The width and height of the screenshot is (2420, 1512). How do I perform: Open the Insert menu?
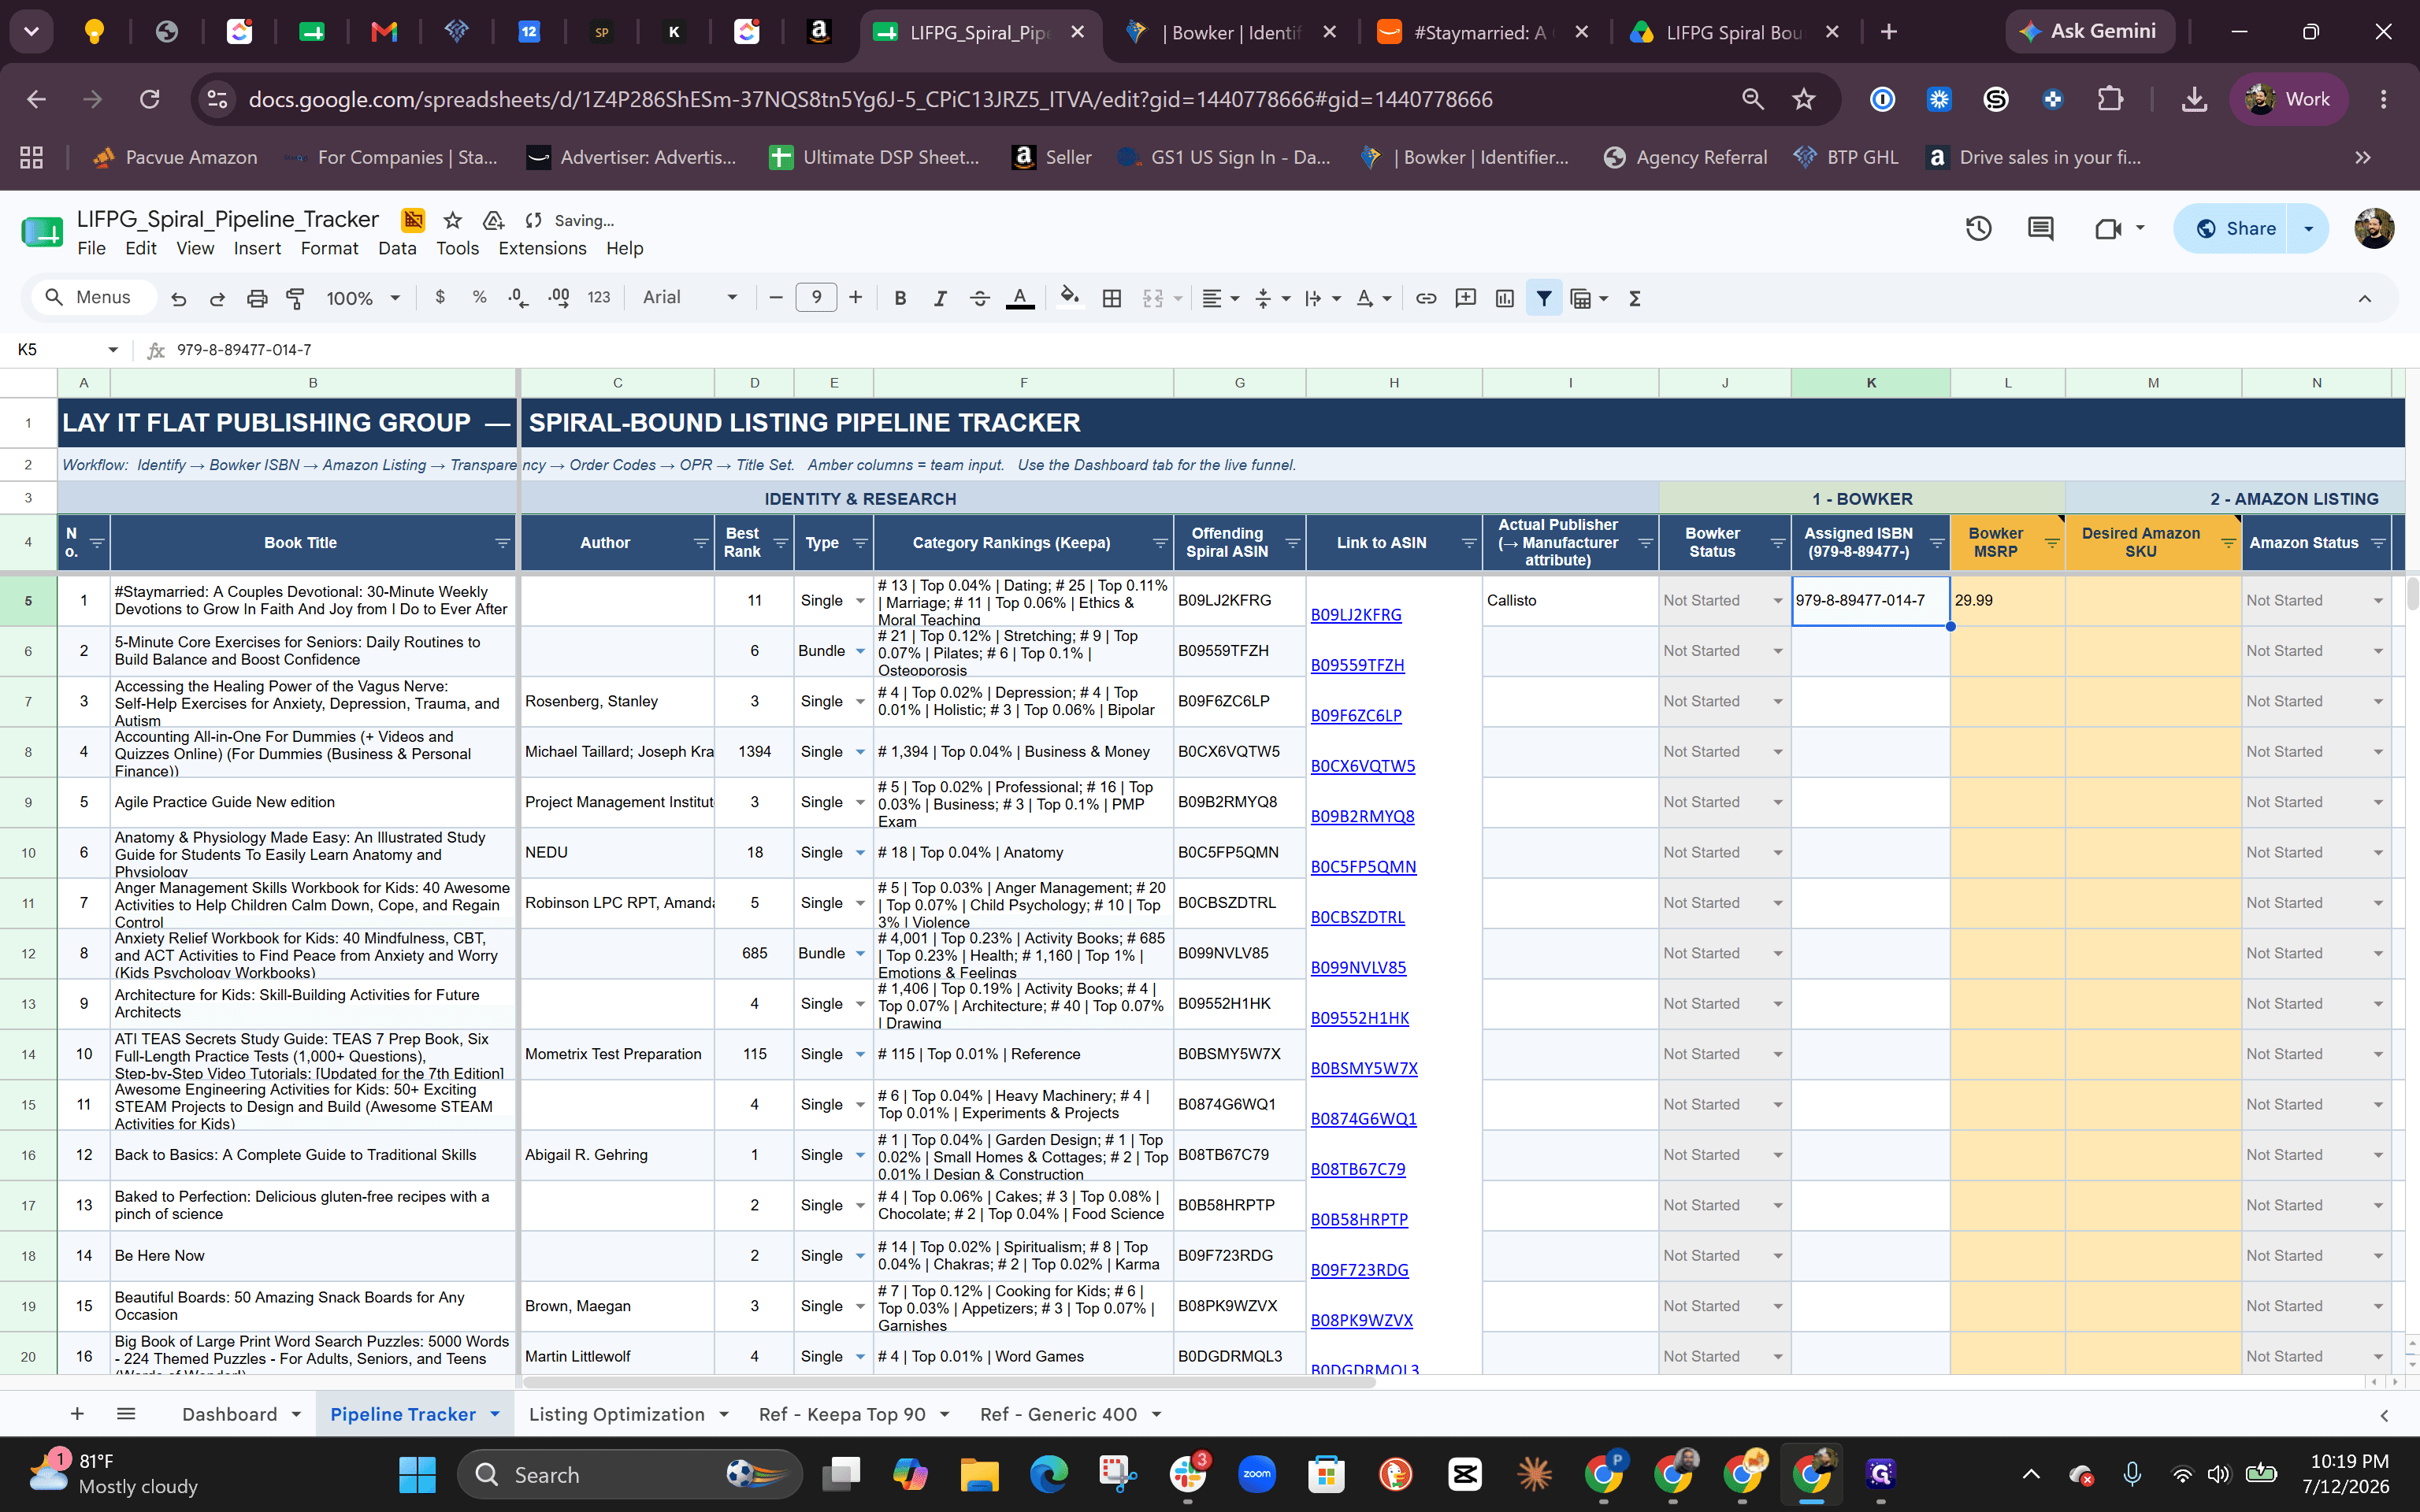point(257,248)
